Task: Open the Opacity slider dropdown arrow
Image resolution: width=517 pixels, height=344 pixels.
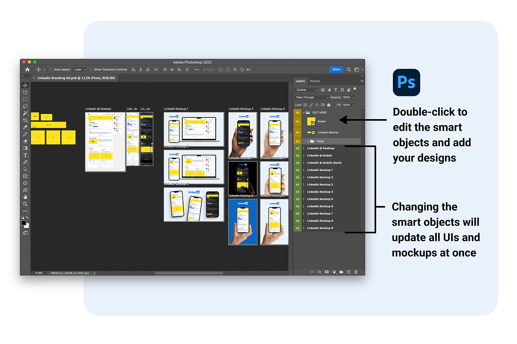Action: (354, 97)
